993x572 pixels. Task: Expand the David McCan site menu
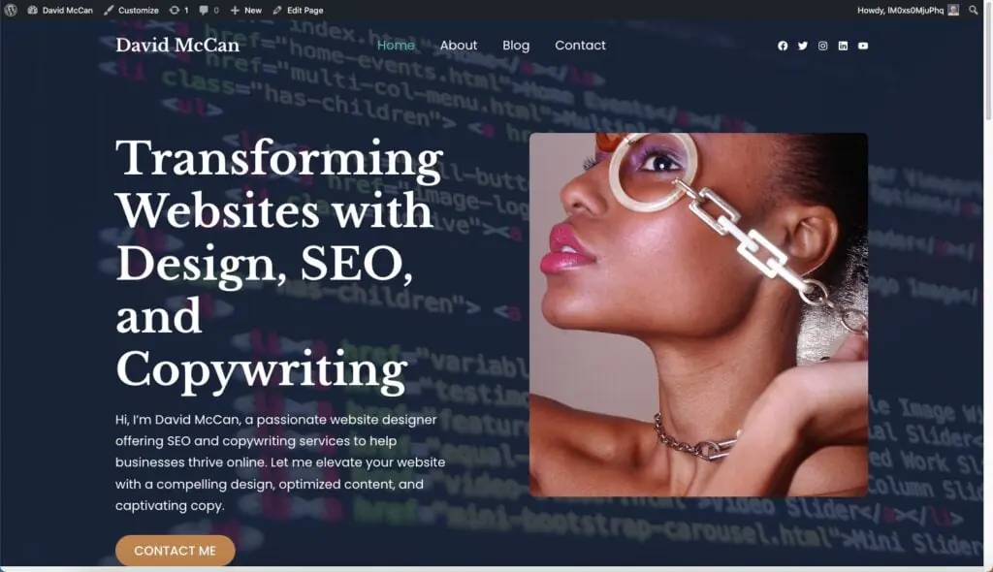[x=60, y=10]
